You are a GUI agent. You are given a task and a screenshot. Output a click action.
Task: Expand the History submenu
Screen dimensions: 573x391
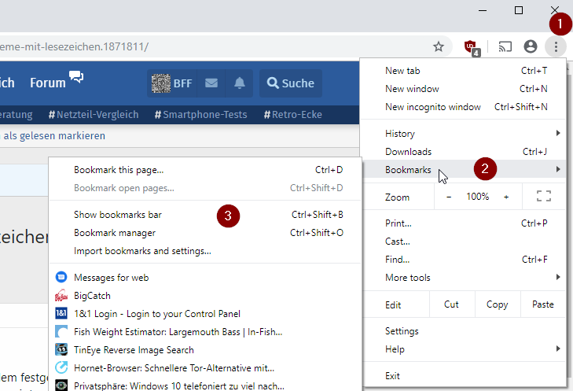click(x=464, y=134)
